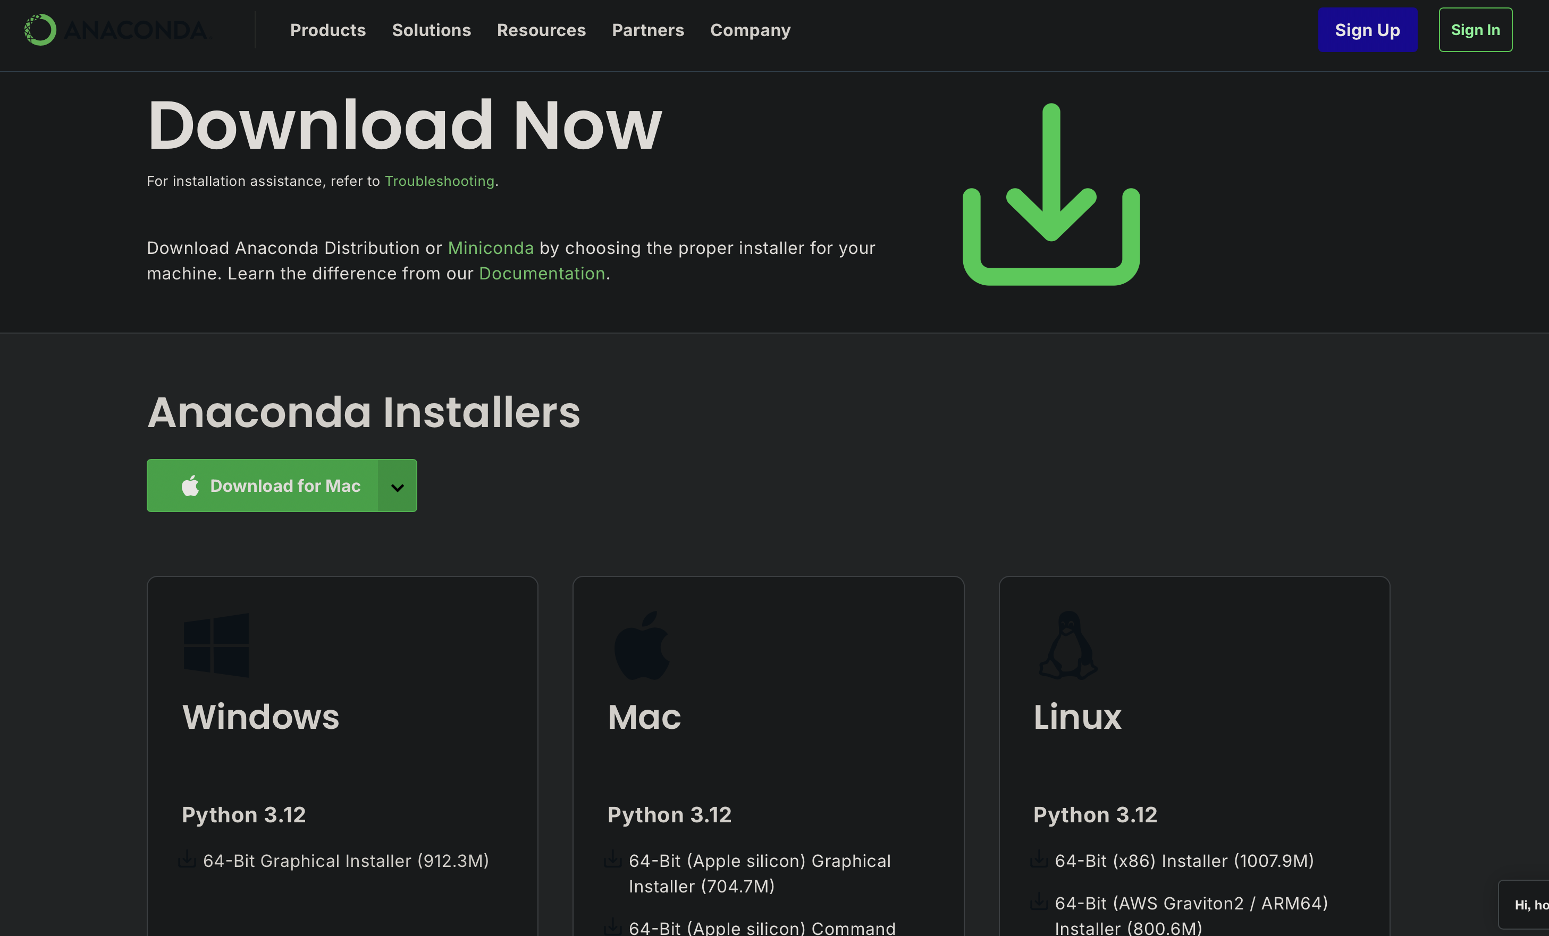
Task: Click the Sign In button
Action: (x=1475, y=30)
